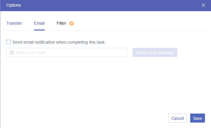The height and width of the screenshot is (128, 211).
Task: Save the email option settings
Action: click(x=197, y=118)
